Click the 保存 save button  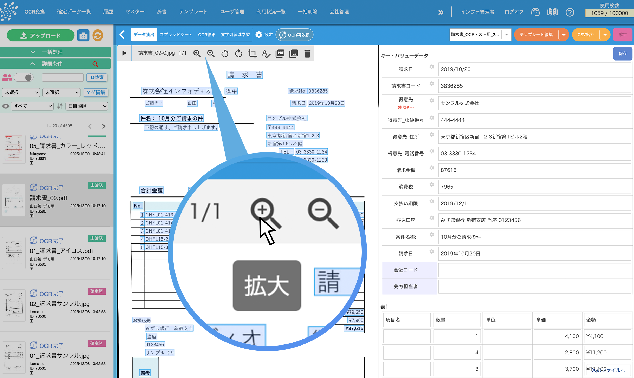click(x=623, y=54)
